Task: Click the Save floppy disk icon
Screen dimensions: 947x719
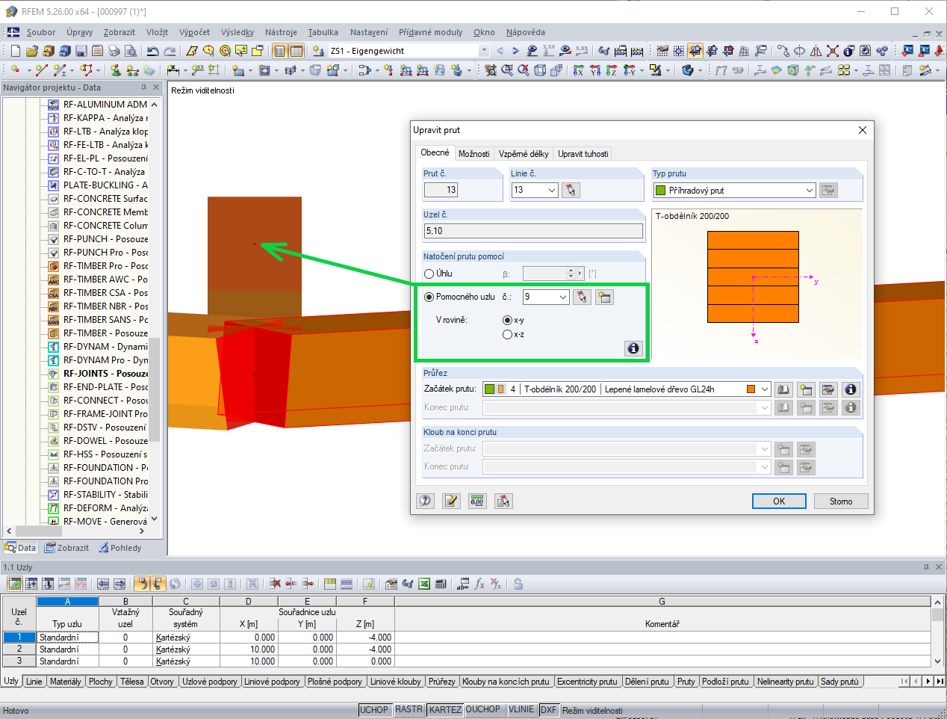Action: pyautogui.click(x=81, y=51)
